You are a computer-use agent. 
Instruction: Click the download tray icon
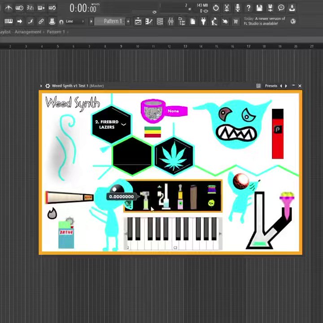(292, 8)
